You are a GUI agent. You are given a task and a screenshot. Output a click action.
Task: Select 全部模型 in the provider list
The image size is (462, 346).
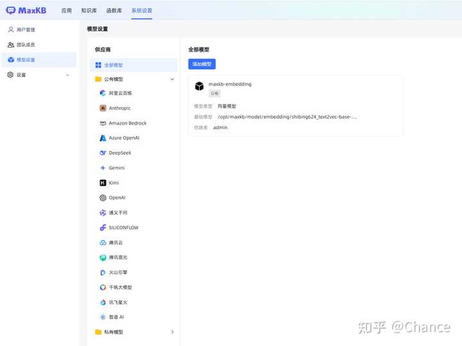pyautogui.click(x=133, y=65)
